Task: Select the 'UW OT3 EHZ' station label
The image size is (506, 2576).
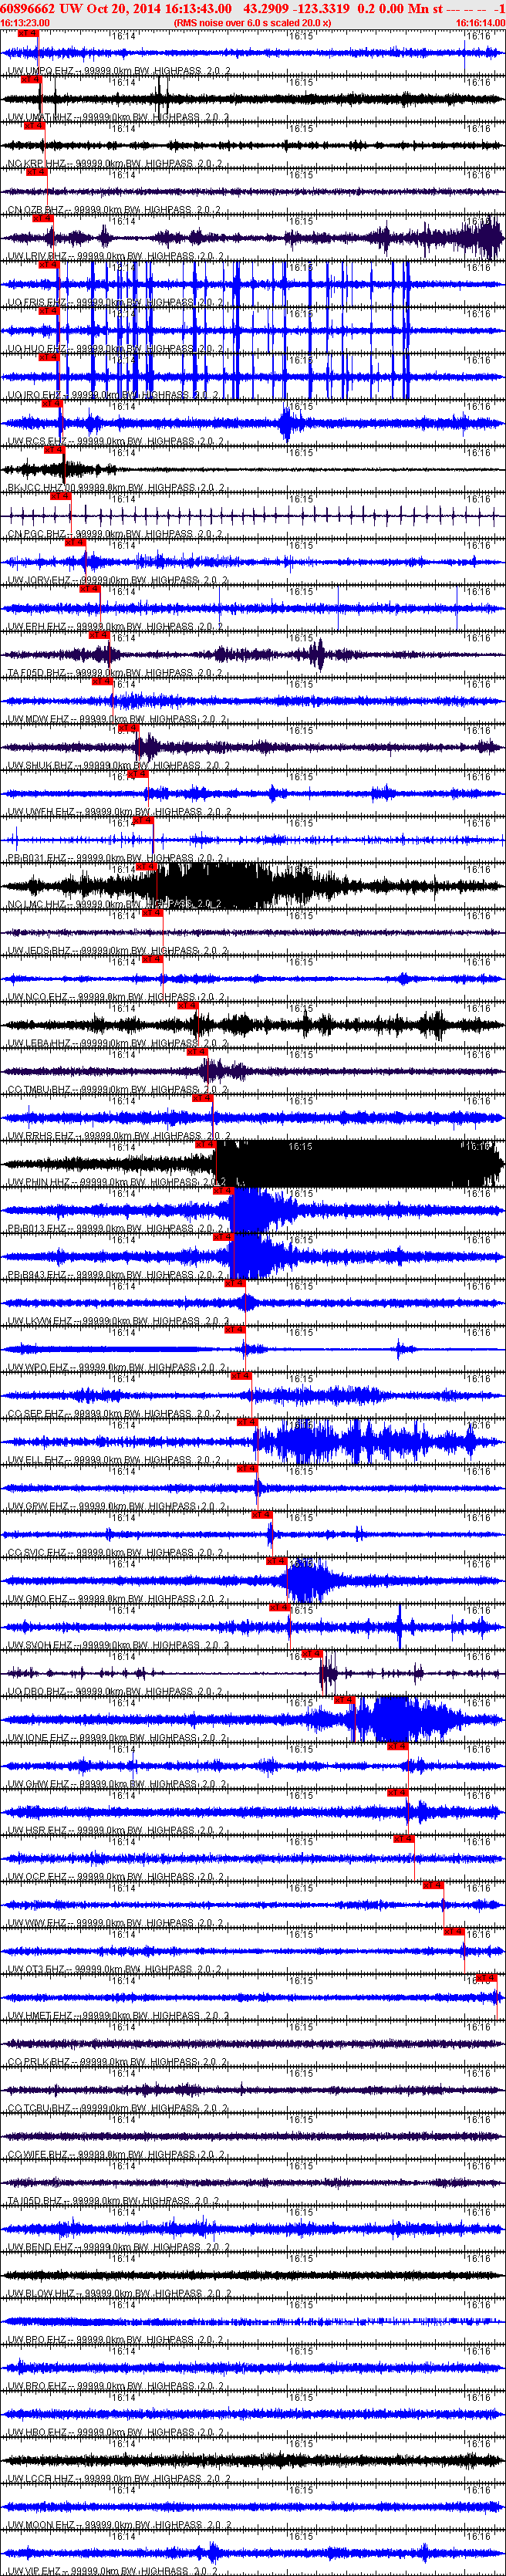Action: click(x=37, y=1969)
